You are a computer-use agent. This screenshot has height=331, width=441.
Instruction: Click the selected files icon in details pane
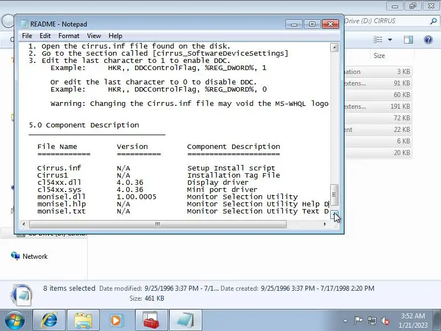coord(22,295)
